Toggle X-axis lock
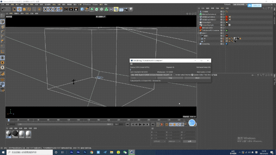276x155 pixels. pyautogui.click(x=46, y=9)
